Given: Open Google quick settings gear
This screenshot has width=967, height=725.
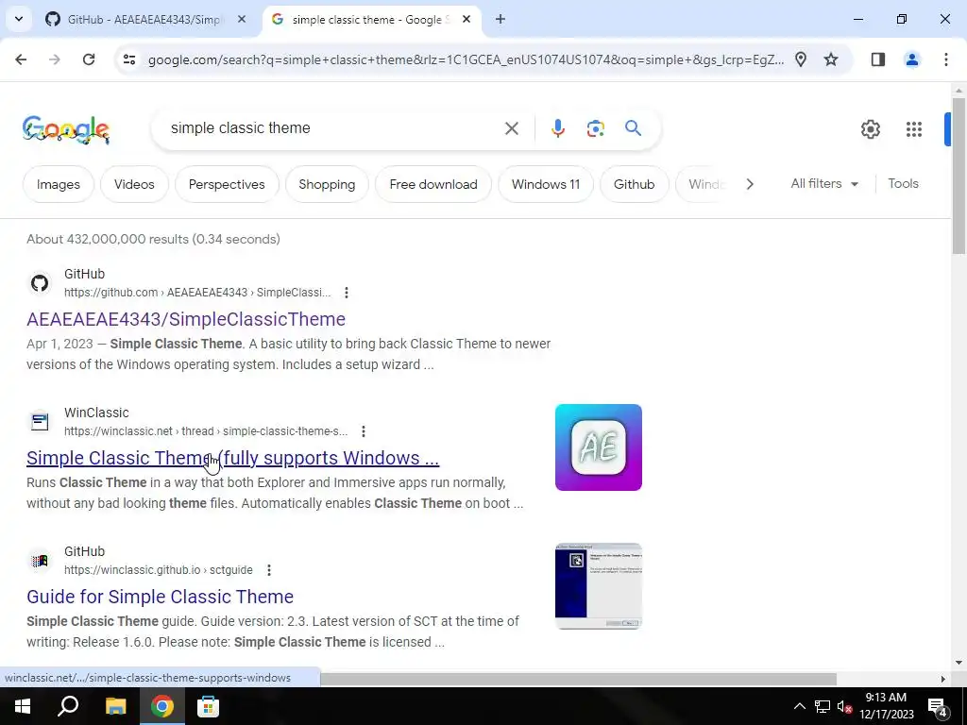Looking at the screenshot, I should [870, 128].
